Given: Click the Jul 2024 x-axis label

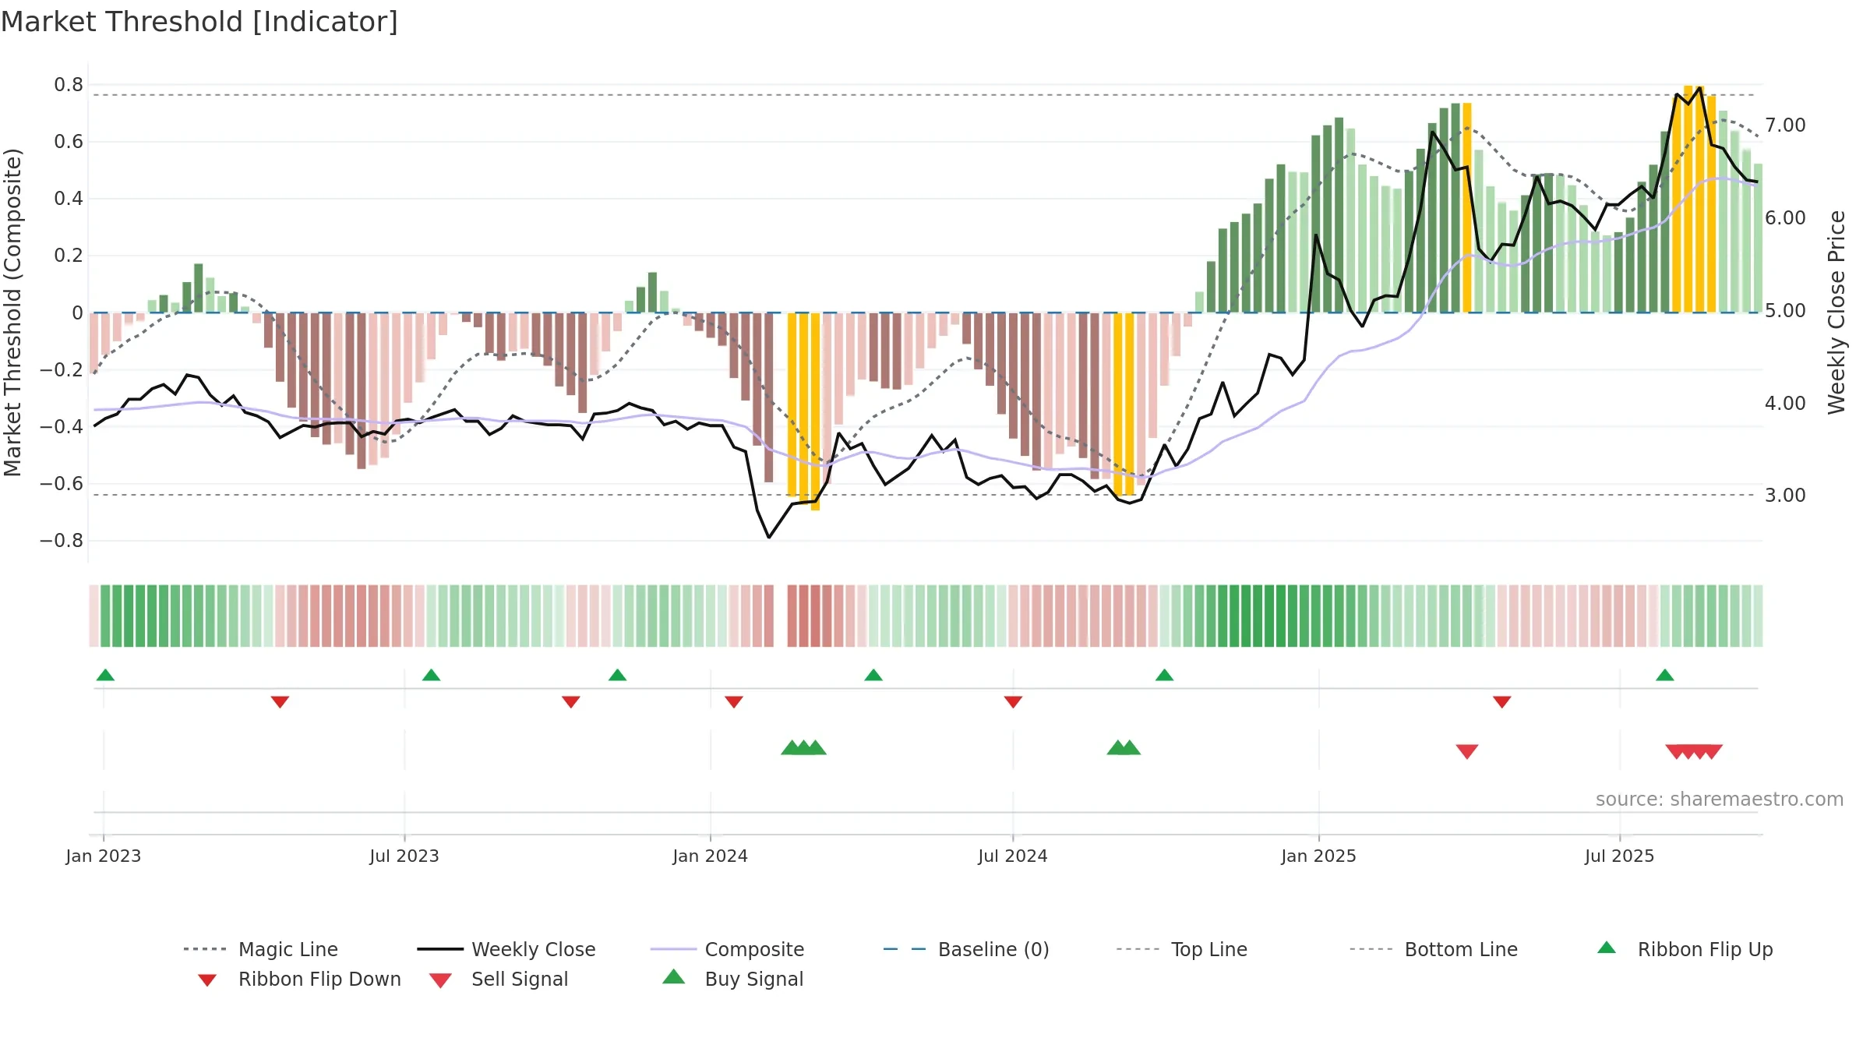Looking at the screenshot, I should tap(1013, 856).
